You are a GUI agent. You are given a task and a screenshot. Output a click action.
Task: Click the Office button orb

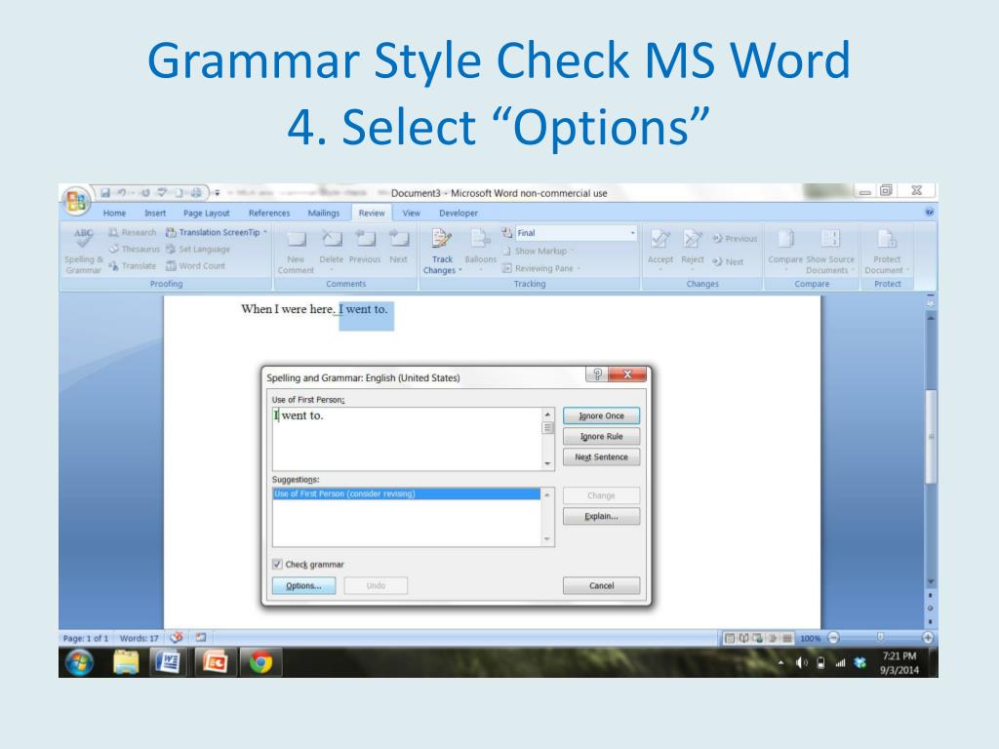click(76, 202)
